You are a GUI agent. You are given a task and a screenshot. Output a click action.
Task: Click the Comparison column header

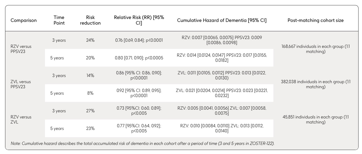pyautogui.click(x=24, y=20)
